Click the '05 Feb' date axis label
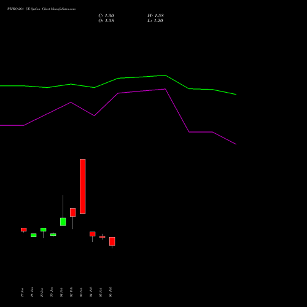The height and width of the screenshot is (307, 307). pyautogui.click(x=101, y=292)
